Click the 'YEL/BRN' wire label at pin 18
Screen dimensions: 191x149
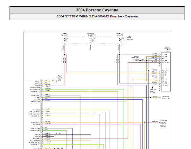(47, 115)
